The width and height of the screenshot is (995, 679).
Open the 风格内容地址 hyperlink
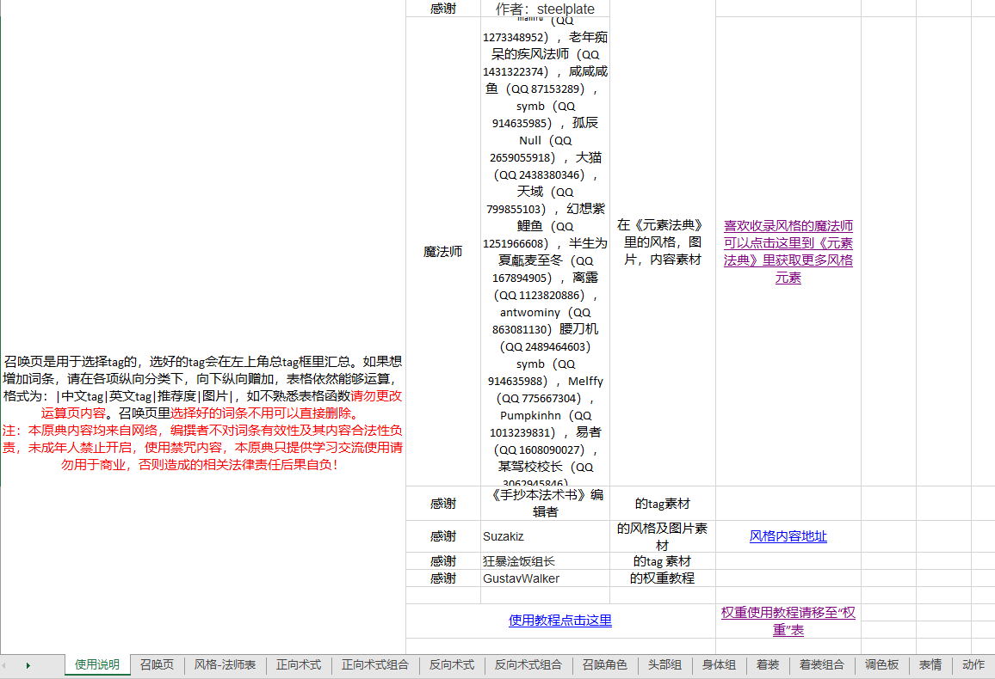(788, 535)
